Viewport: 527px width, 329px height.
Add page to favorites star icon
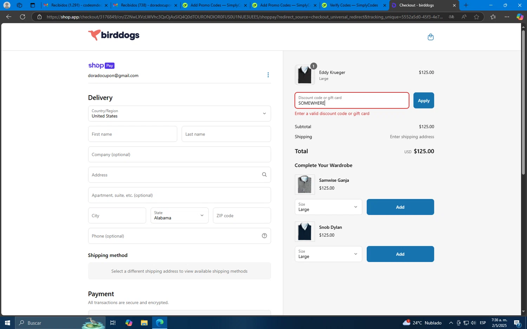[476, 17]
